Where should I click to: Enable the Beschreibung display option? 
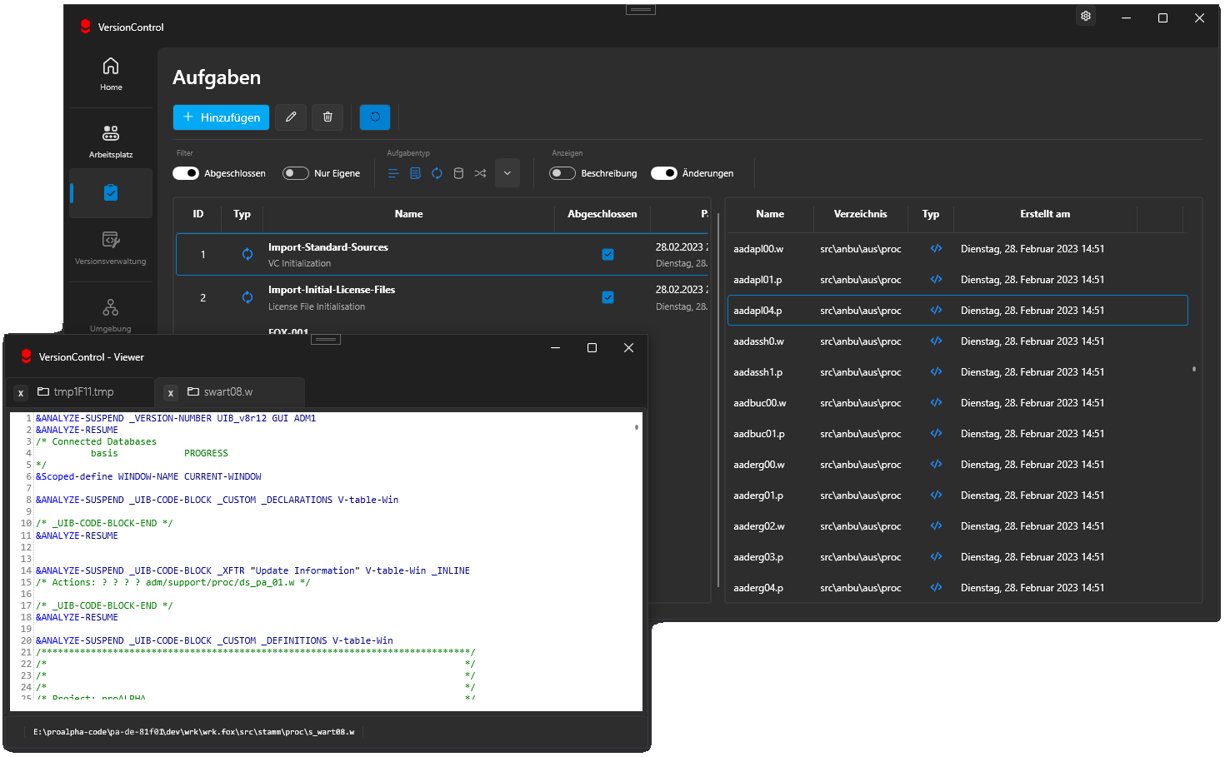(562, 172)
